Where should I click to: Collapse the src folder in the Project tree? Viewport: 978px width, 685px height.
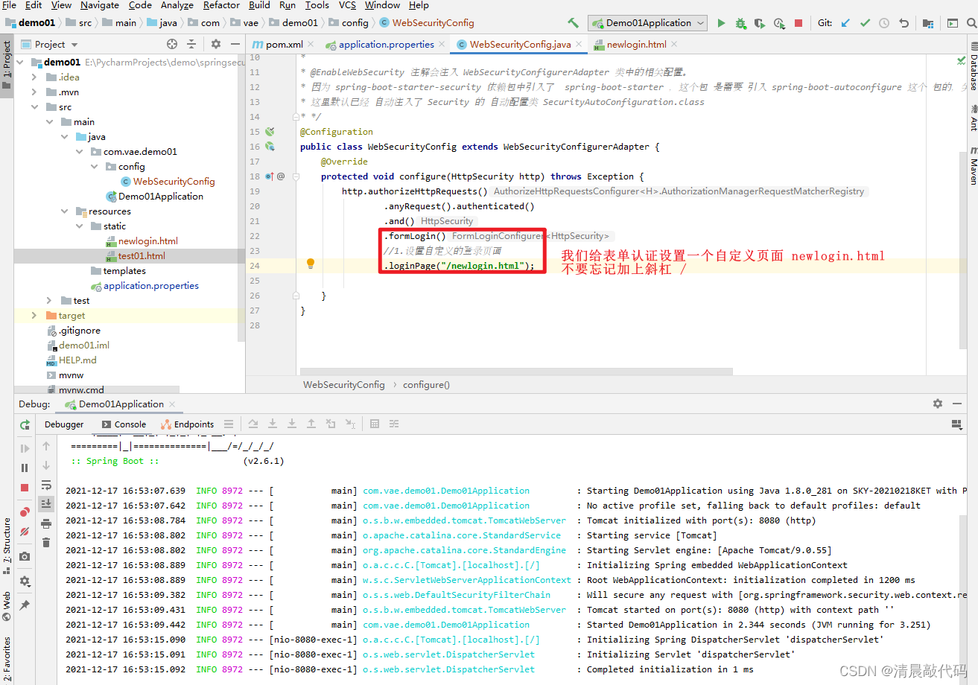point(34,106)
